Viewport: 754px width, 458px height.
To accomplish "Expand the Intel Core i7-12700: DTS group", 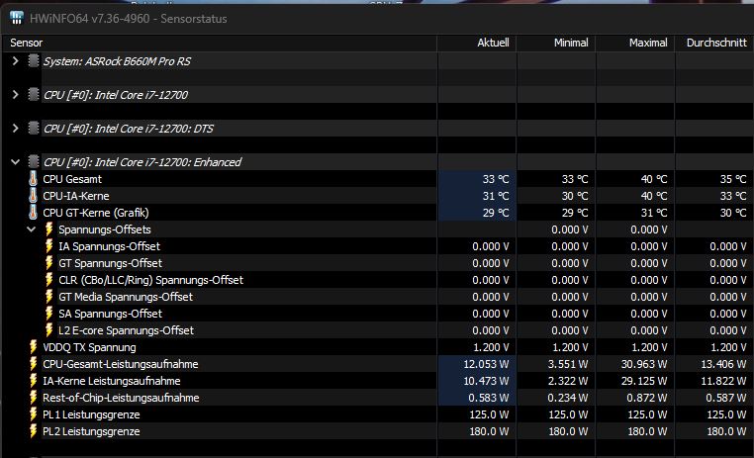I will coord(16,129).
